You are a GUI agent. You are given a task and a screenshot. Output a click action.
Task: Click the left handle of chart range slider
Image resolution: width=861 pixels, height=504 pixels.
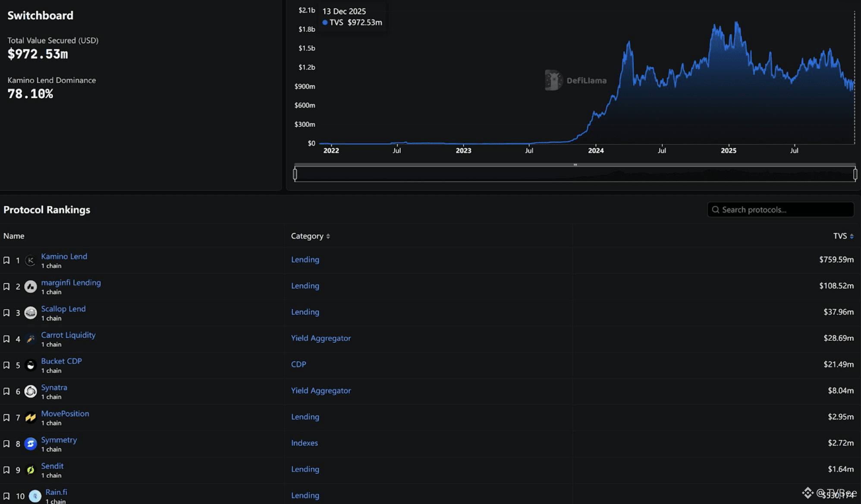[295, 174]
